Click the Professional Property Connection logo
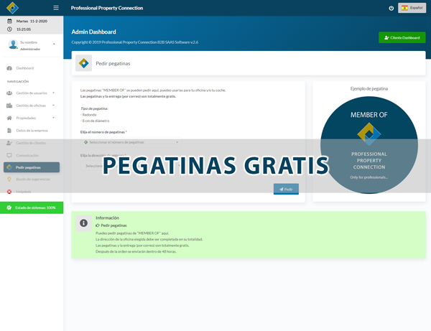This screenshot has width=431, height=331. pos(12,8)
